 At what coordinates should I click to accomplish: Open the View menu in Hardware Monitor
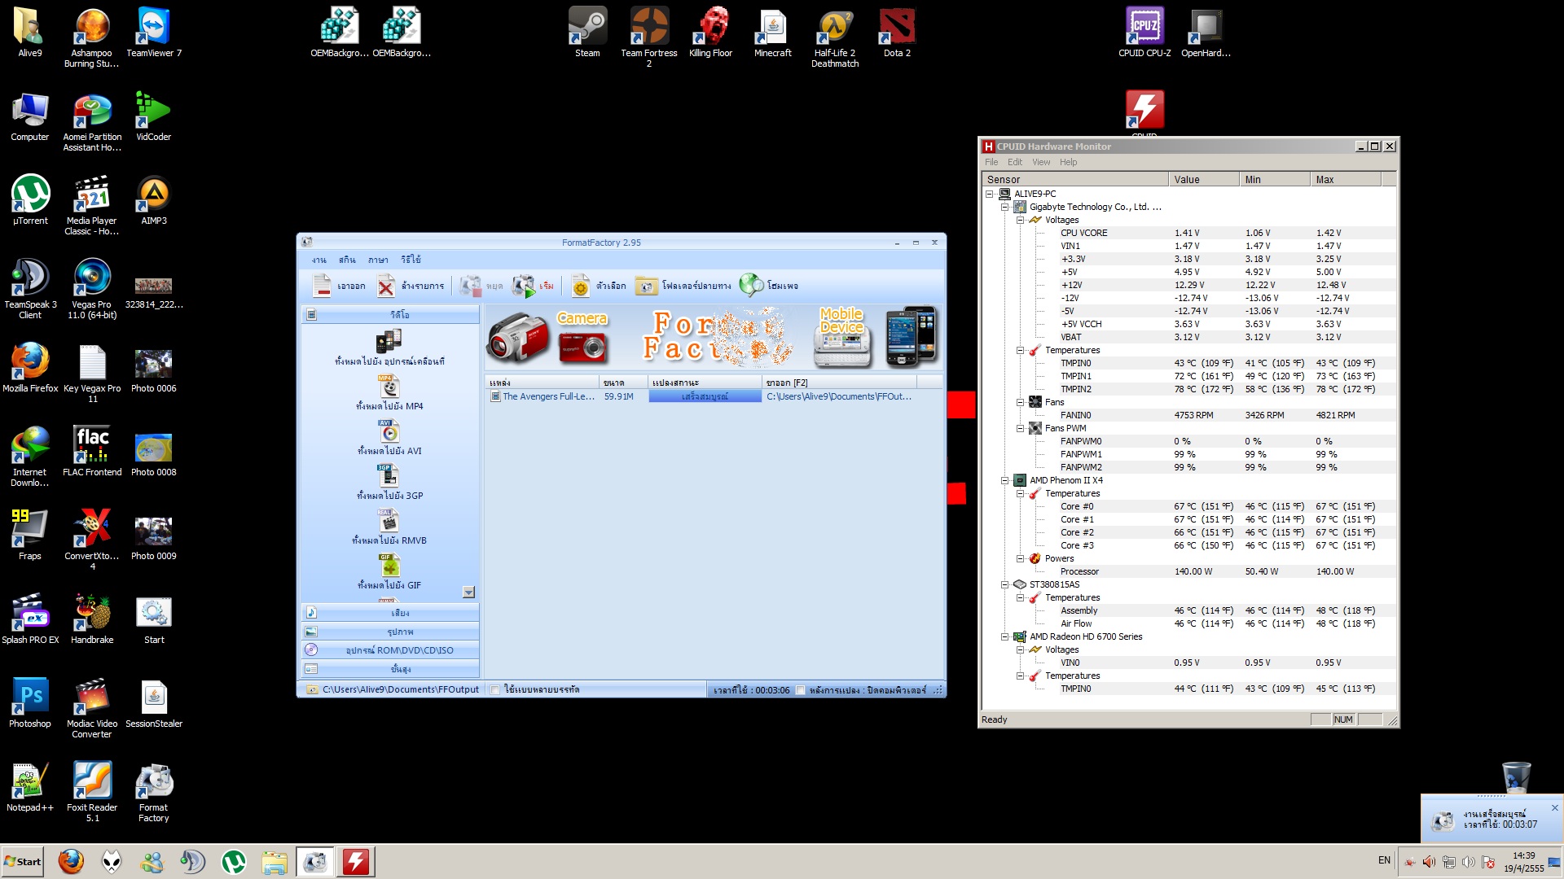1040,162
